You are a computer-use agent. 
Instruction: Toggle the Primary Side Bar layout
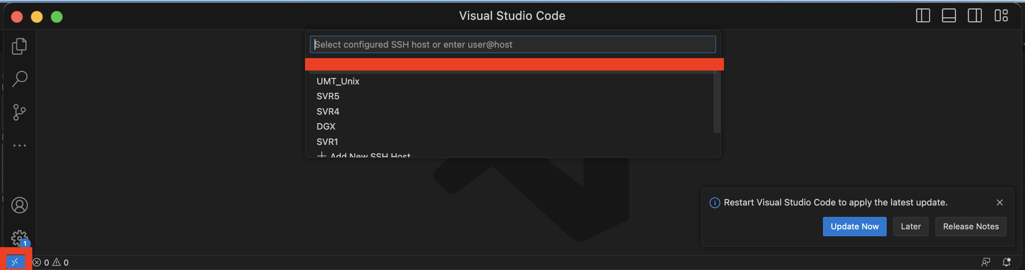[x=923, y=16]
